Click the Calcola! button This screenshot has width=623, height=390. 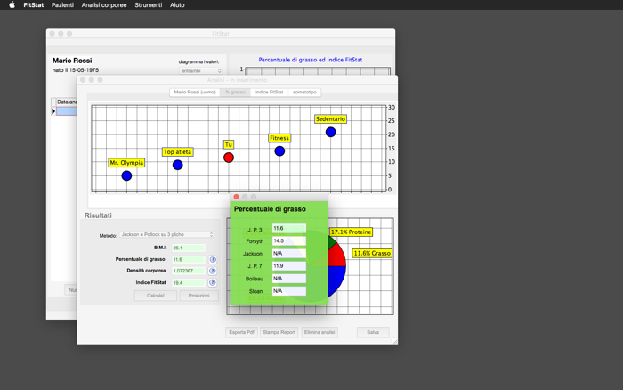(156, 296)
